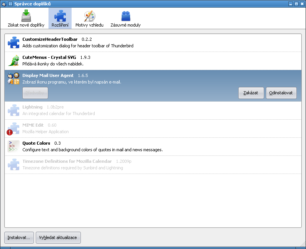
Task: Click the Thunderbird app icon in titlebar
Action: (x=4, y=4)
